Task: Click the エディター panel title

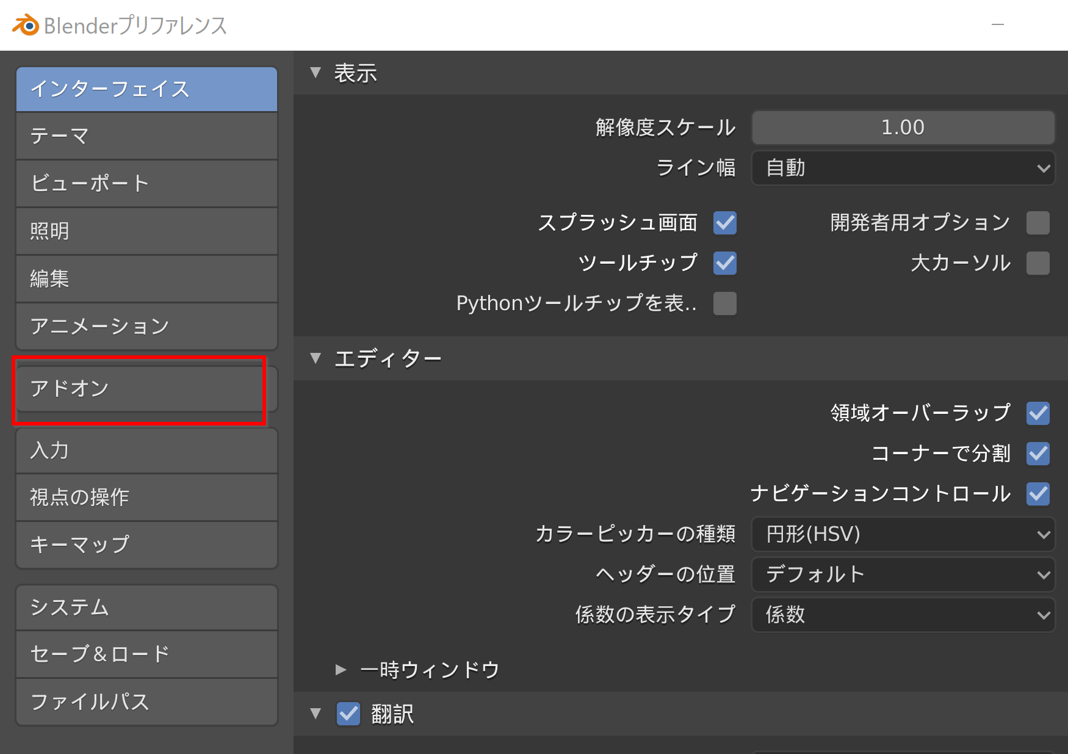Action: click(388, 359)
